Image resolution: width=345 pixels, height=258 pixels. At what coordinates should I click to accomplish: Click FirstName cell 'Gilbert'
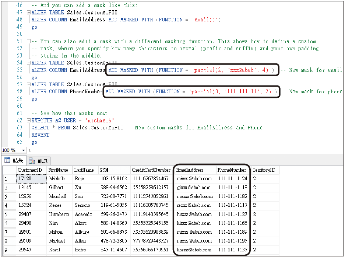(x=59, y=188)
